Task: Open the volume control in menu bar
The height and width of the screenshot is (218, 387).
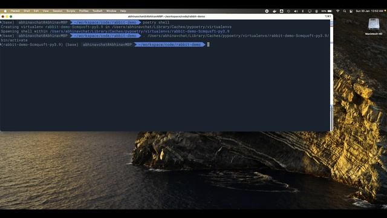Action: pyautogui.click(x=296, y=11)
